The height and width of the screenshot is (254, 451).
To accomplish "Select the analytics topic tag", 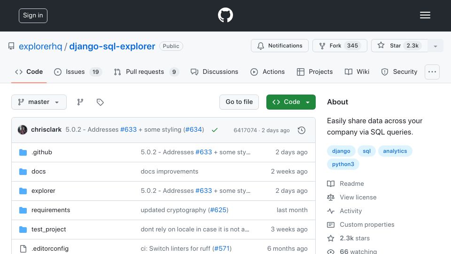I will pos(395,151).
